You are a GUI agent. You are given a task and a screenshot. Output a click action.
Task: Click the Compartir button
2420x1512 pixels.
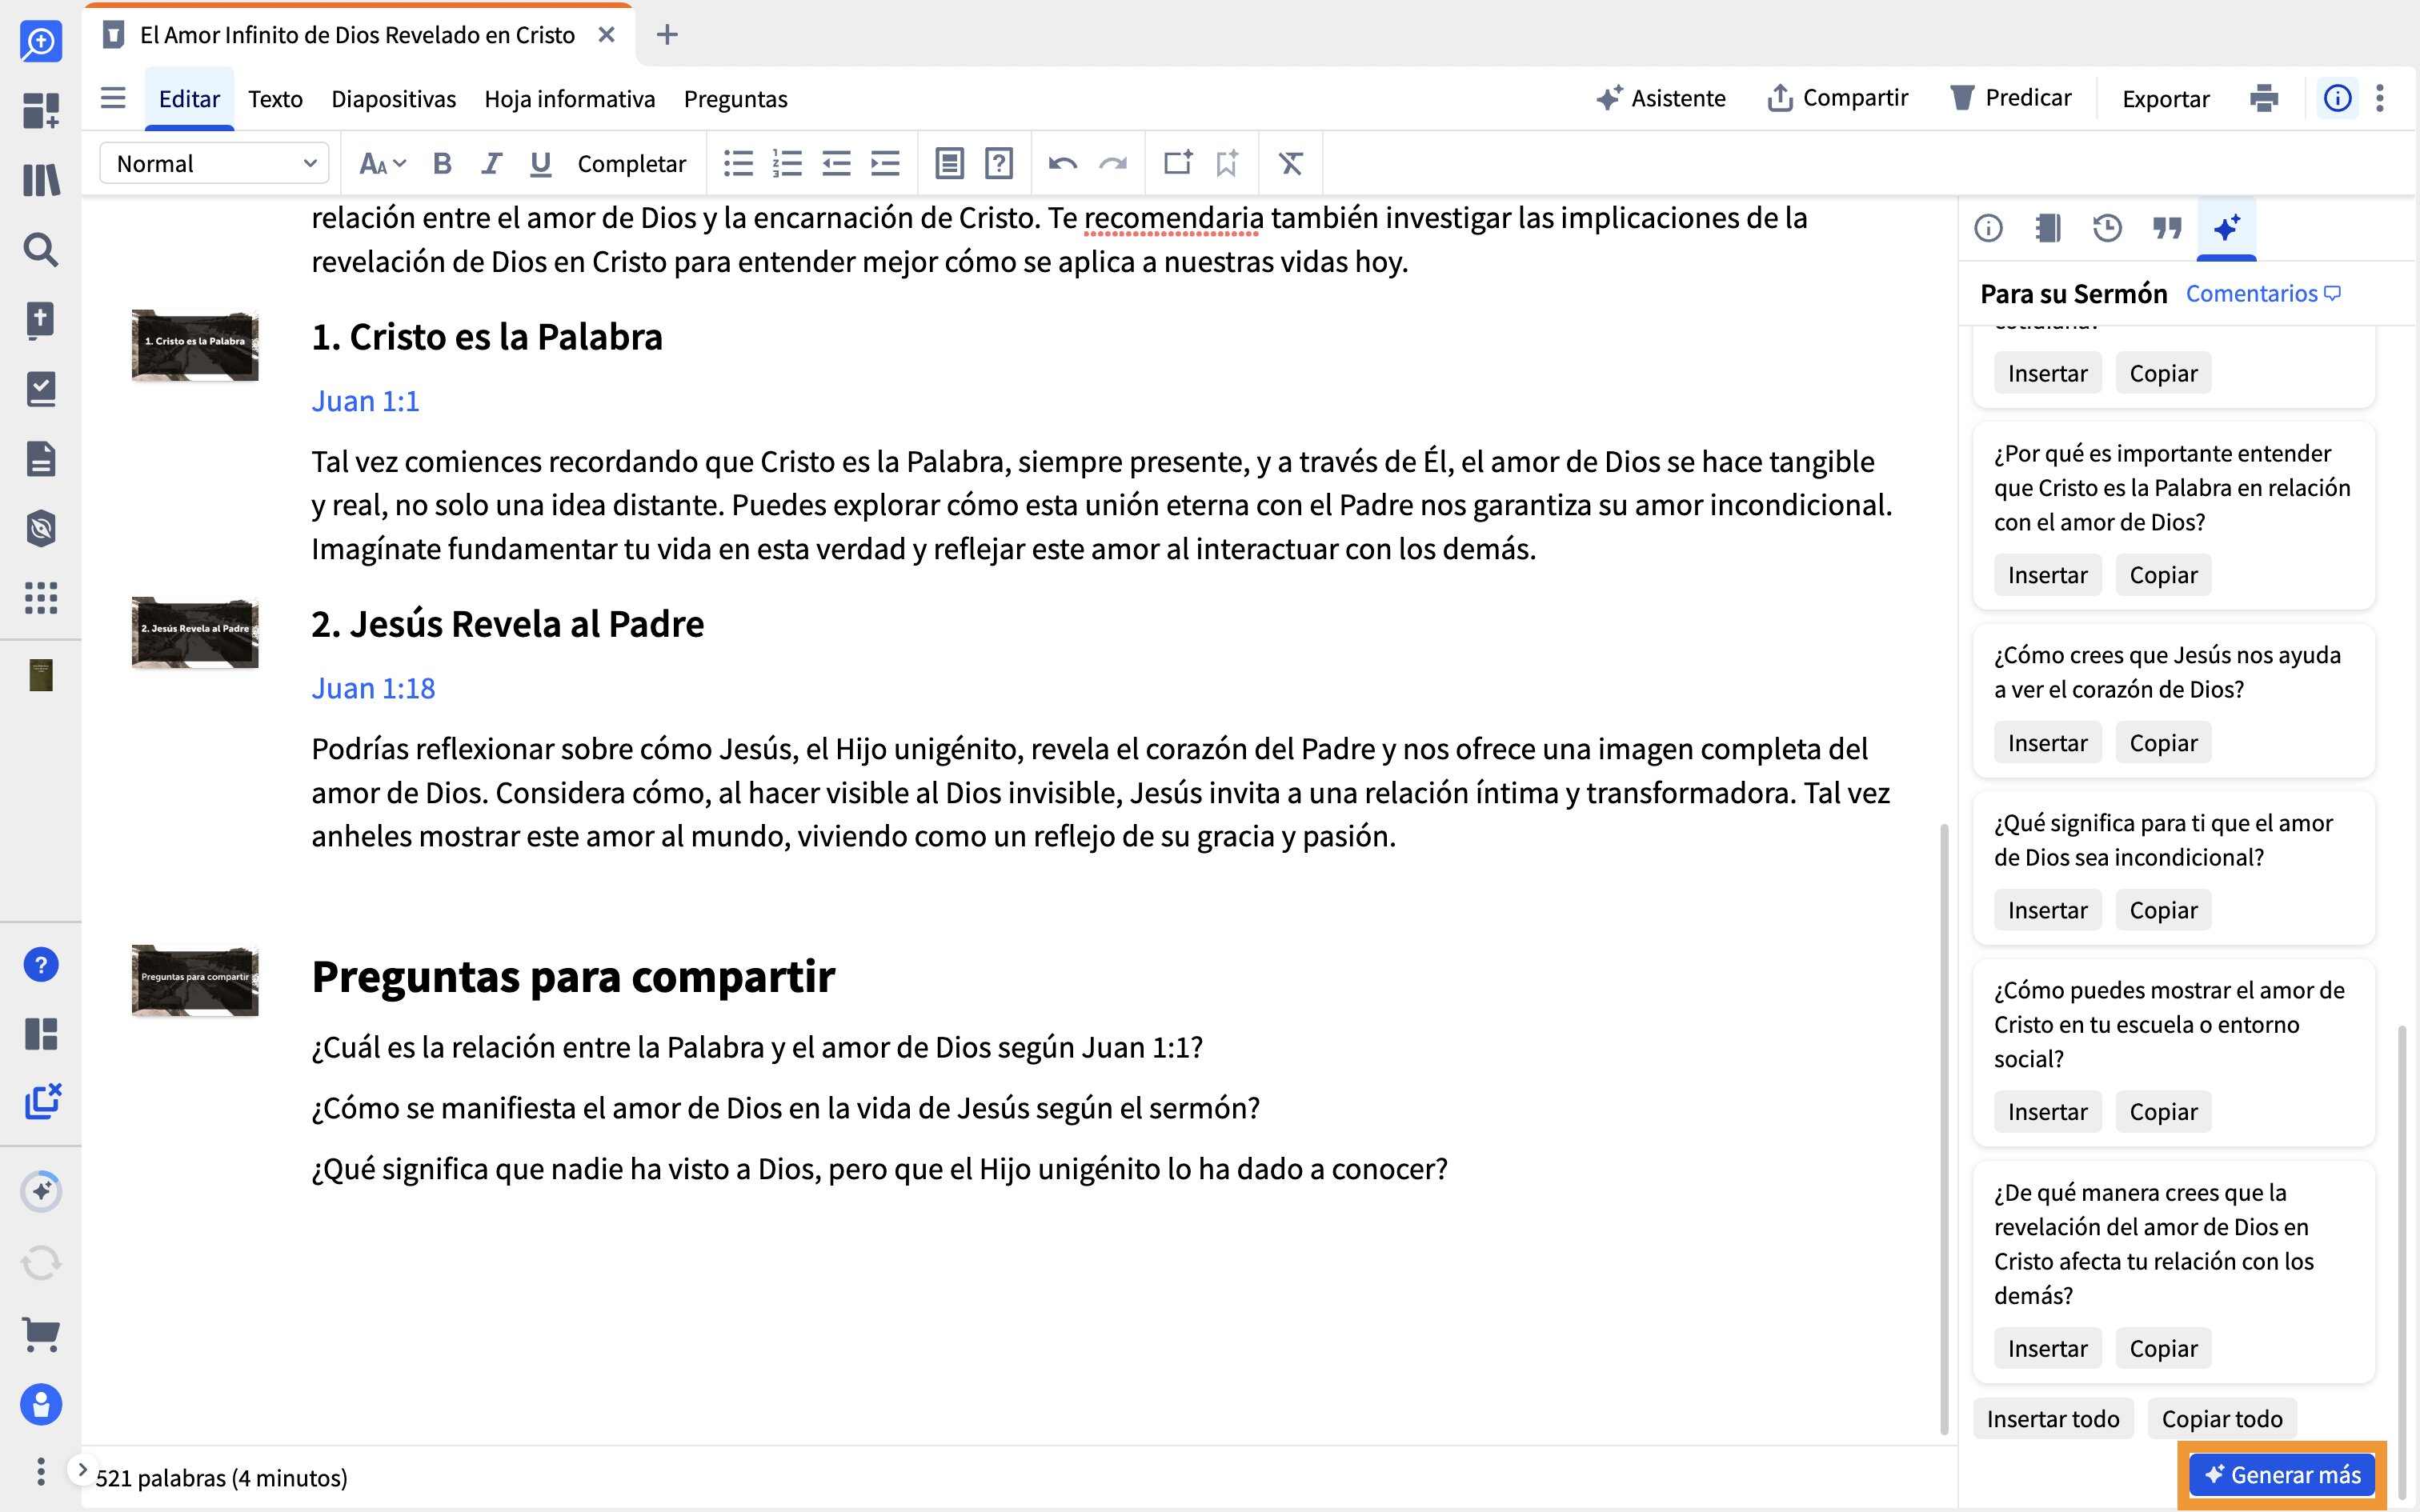1838,98
